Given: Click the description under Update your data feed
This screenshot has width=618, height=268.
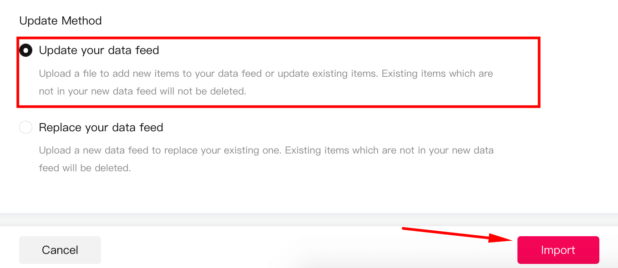Looking at the screenshot, I should point(266,82).
